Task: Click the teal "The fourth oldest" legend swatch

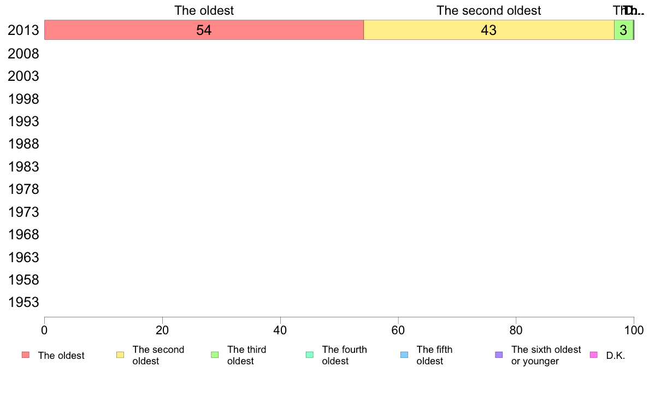Action: (x=310, y=355)
